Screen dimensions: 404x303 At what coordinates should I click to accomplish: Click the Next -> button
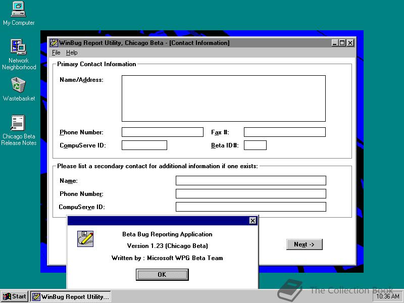[x=305, y=244]
